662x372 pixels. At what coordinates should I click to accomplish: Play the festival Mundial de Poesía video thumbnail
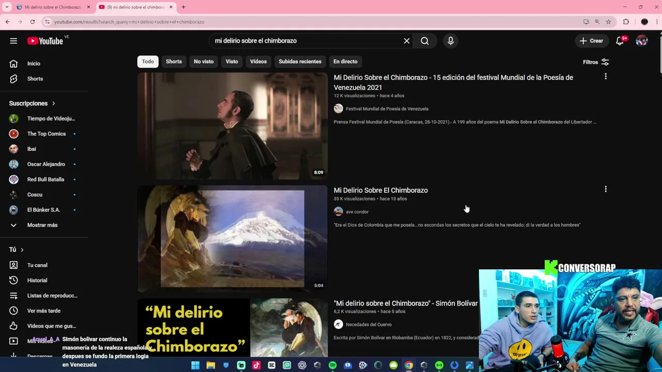[232, 126]
